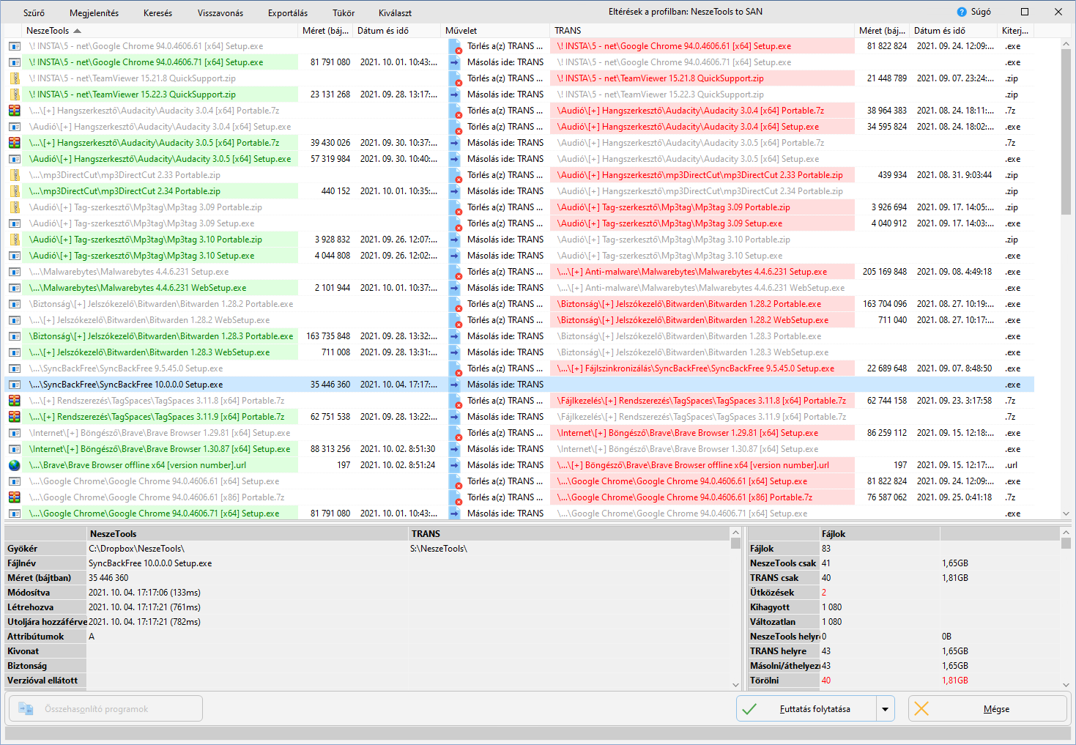Open the Megjelenítés menu
The width and height of the screenshot is (1076, 745).
[94, 12]
